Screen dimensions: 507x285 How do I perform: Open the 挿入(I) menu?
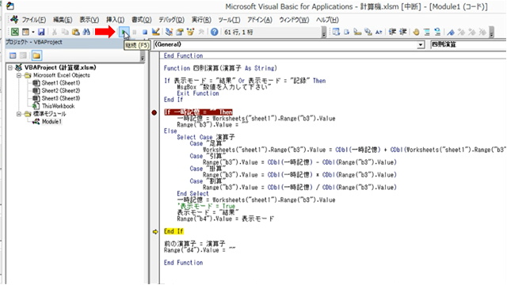(x=115, y=20)
